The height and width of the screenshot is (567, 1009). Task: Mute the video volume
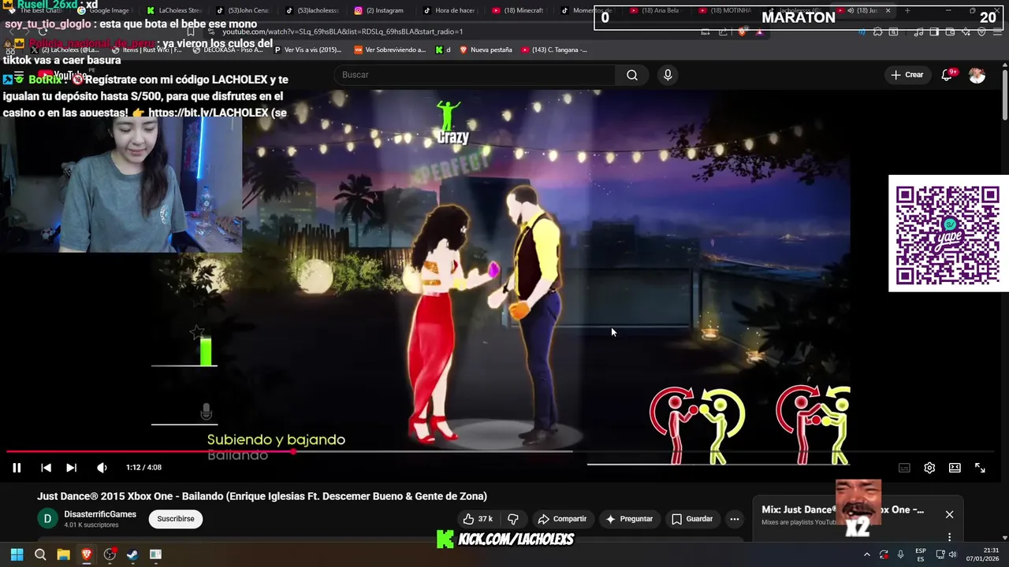click(102, 468)
